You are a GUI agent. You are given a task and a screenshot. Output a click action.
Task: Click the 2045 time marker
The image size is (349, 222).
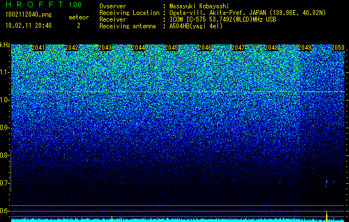point(171,48)
